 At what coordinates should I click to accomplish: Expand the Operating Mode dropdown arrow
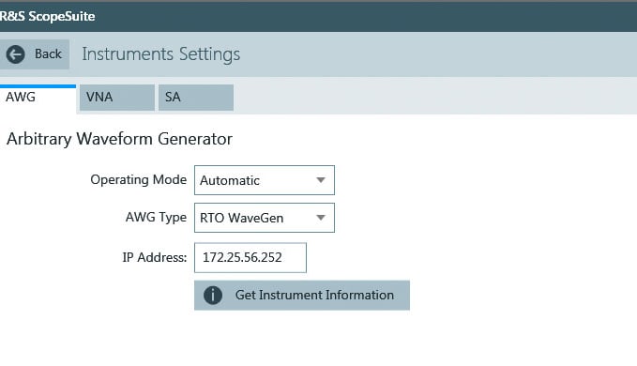point(321,180)
